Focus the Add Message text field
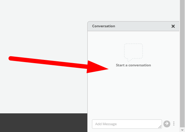 click(127, 124)
